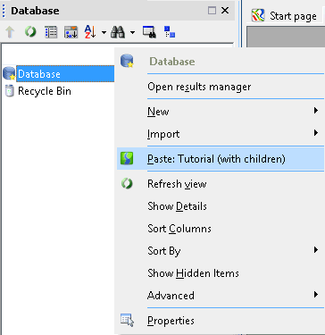Click the binoculars search icon

coord(118,32)
